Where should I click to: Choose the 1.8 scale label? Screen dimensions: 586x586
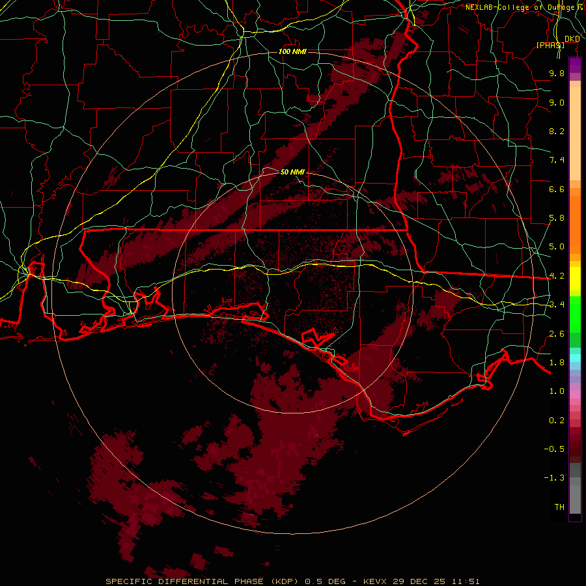[x=557, y=363]
